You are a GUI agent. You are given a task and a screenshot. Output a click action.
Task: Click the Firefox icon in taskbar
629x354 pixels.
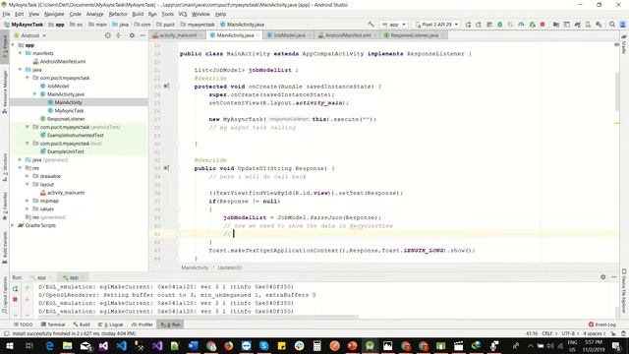pos(229,345)
